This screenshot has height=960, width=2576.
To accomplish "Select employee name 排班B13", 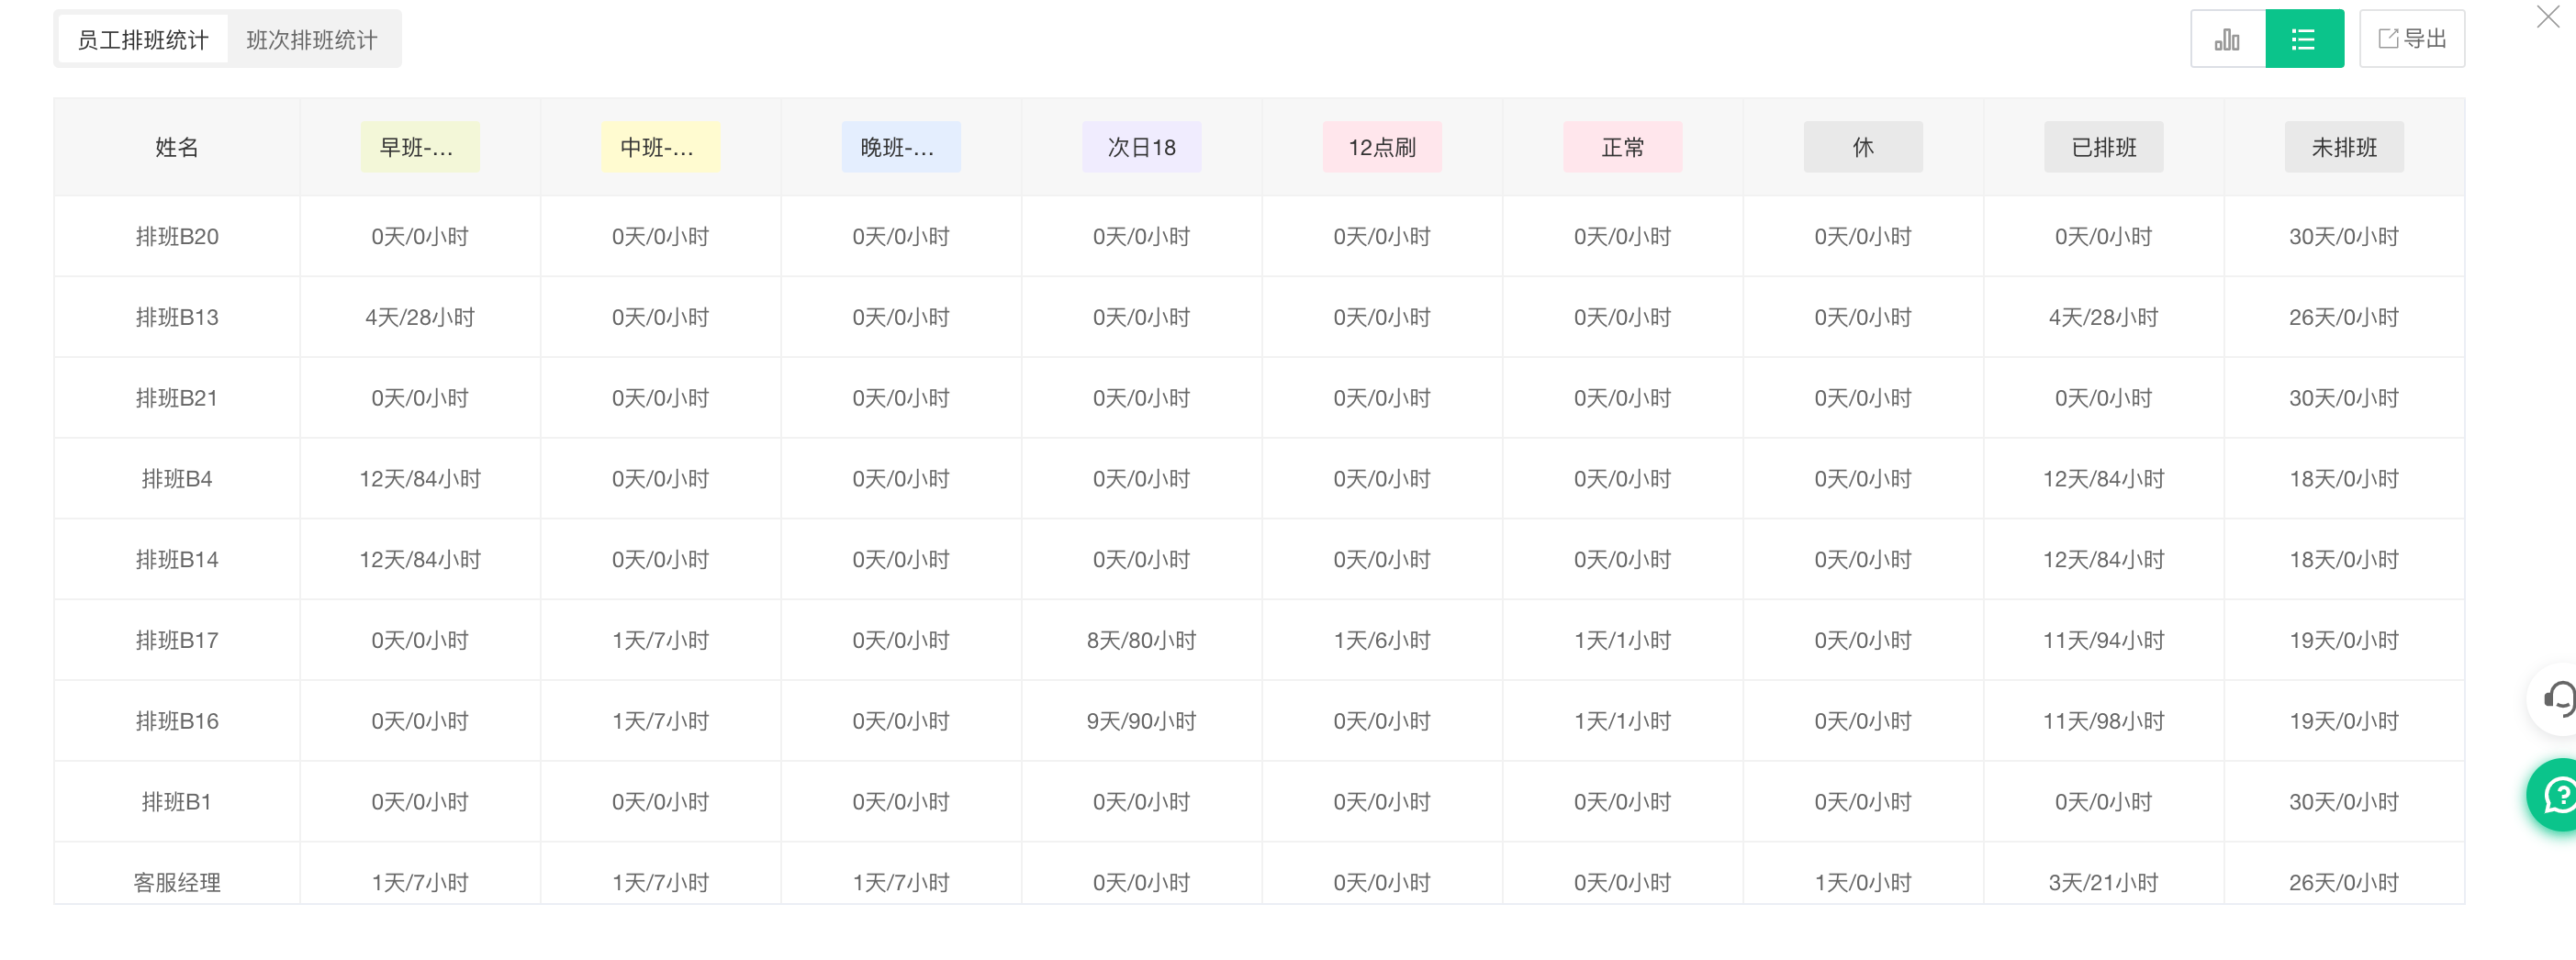I will (177, 317).
